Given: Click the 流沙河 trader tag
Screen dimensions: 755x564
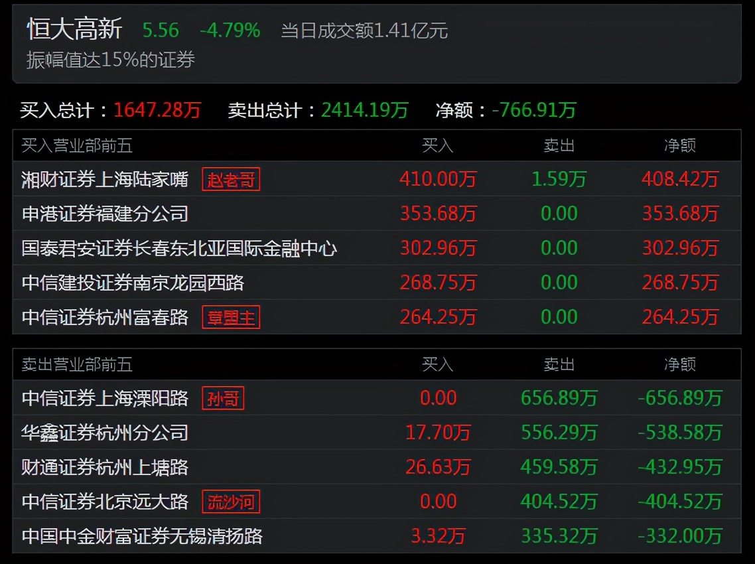Looking at the screenshot, I should pyautogui.click(x=231, y=502).
